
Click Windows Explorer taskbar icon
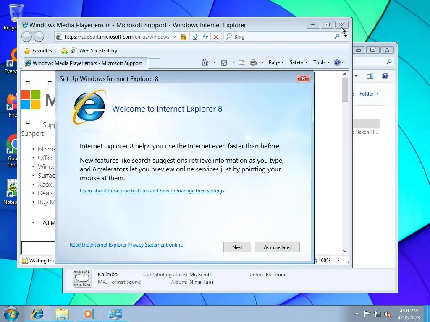click(x=62, y=314)
